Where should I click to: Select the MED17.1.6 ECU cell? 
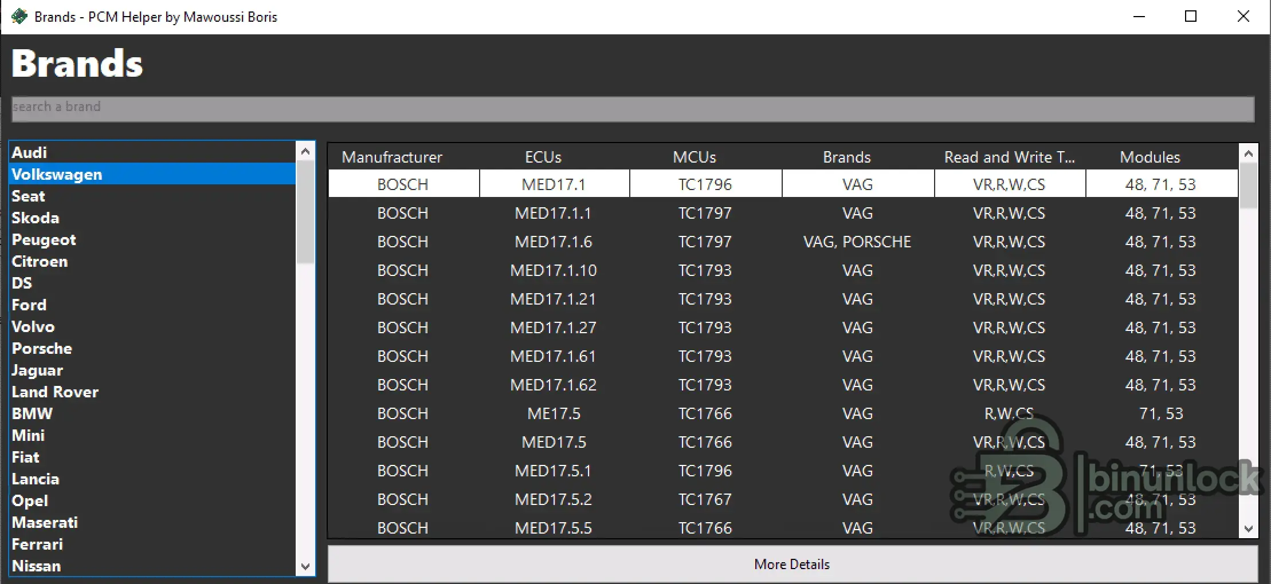tap(554, 242)
